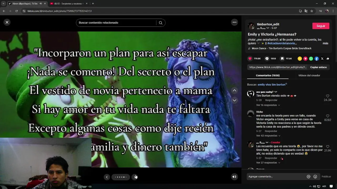This screenshot has height=189, width=337.
Task: Insert mention with @ icon
Action: click(x=309, y=177)
